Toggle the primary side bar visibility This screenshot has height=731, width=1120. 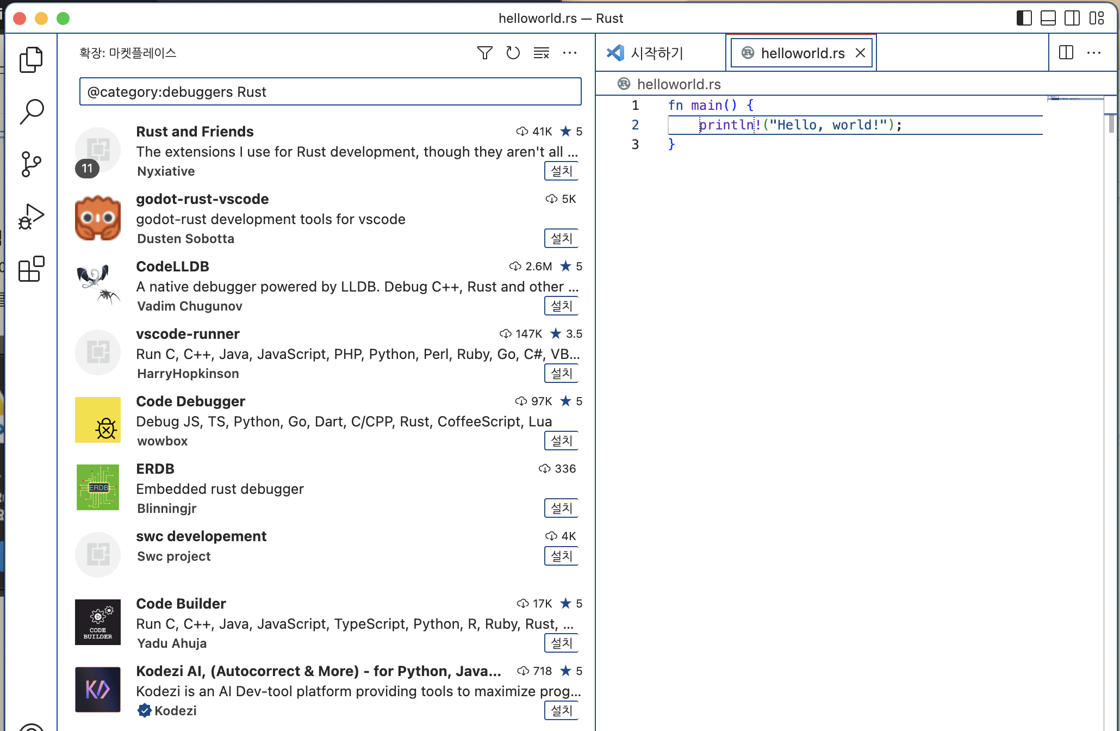coord(1024,18)
